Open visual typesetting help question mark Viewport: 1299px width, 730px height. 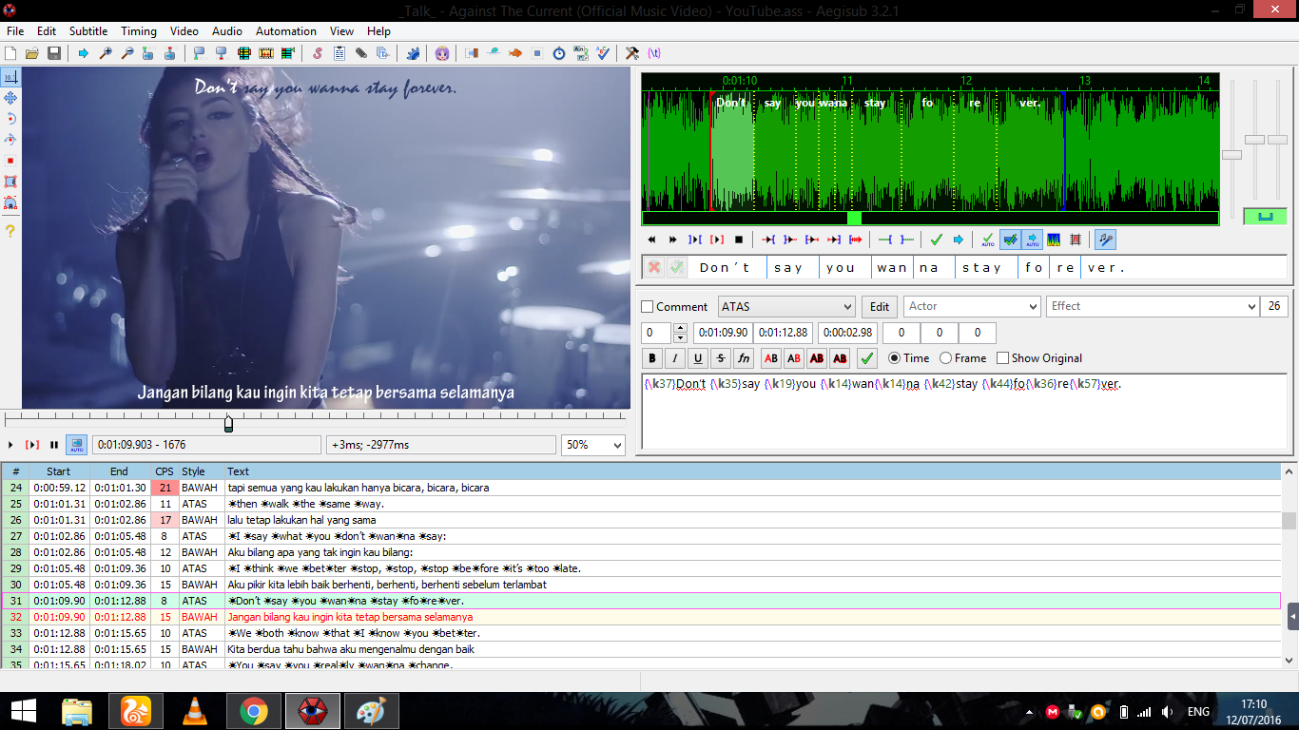tap(10, 230)
